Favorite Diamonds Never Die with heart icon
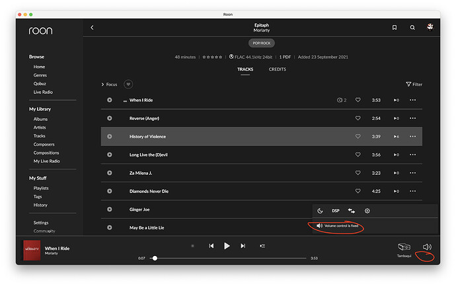 (358, 191)
